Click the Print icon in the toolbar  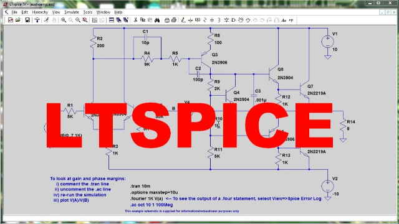174,20
